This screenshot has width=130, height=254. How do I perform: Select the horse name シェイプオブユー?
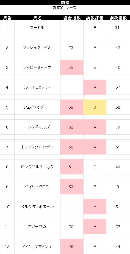37,107
